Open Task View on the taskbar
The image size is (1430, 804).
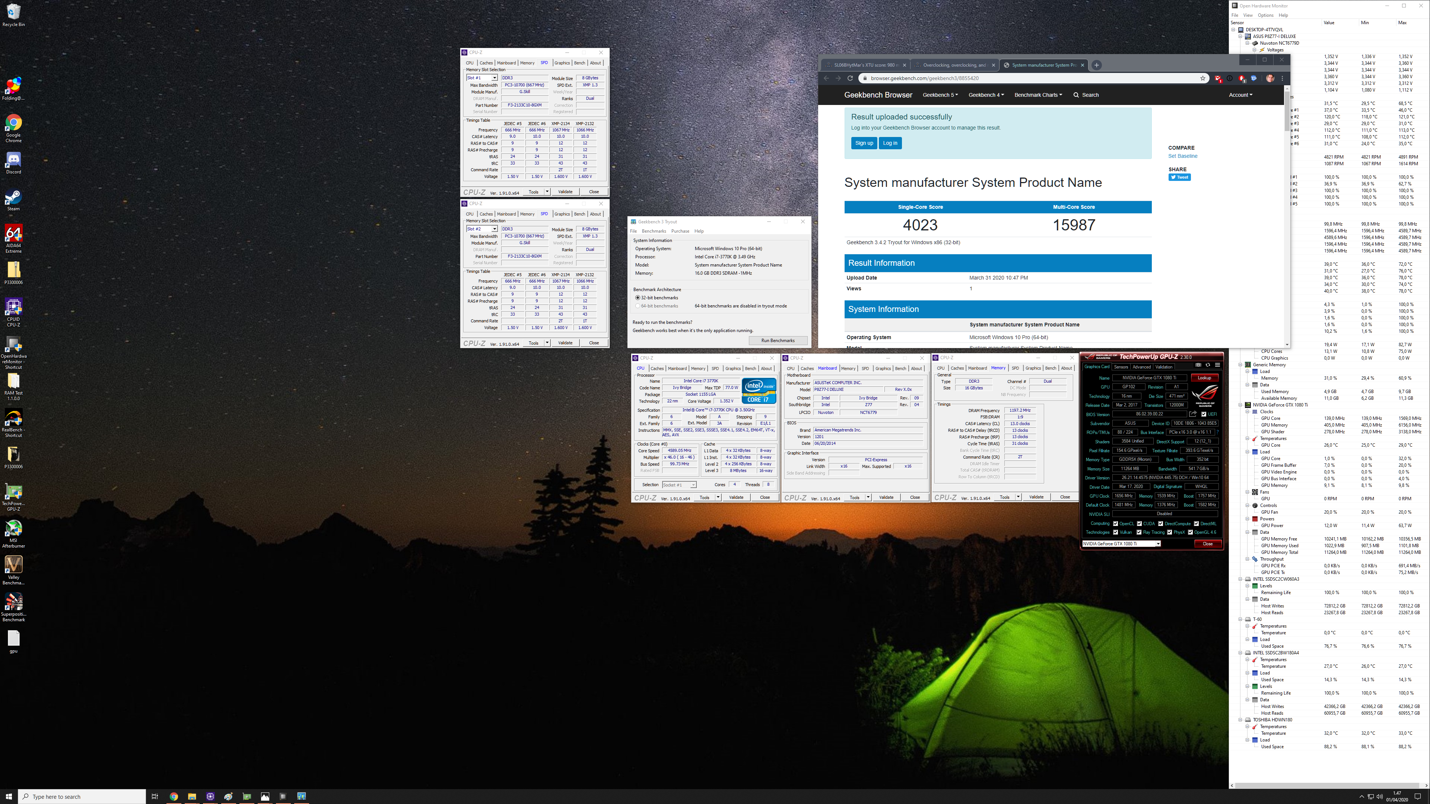(x=155, y=796)
